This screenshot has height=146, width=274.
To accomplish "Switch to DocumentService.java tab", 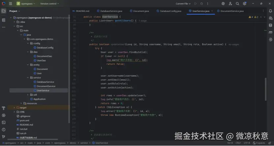I will pos(230,11).
